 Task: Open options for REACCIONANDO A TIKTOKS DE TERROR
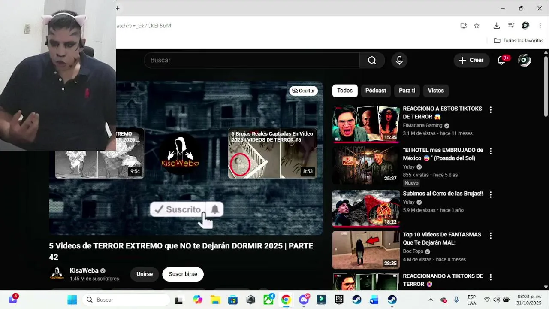pyautogui.click(x=491, y=277)
